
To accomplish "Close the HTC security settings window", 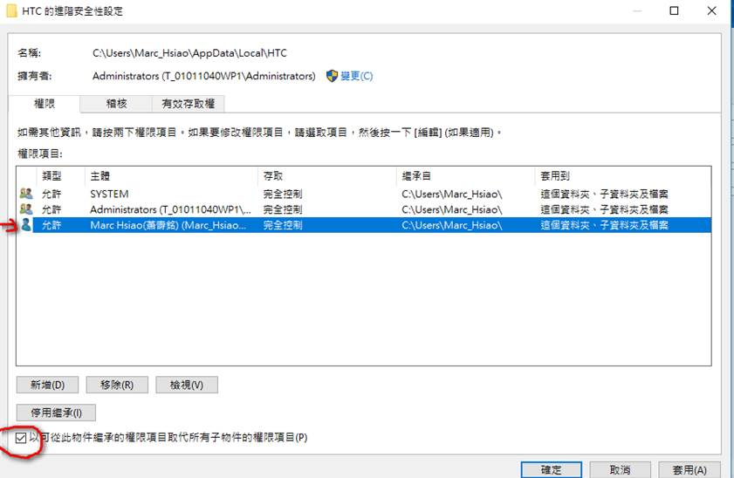I will coord(711,10).
